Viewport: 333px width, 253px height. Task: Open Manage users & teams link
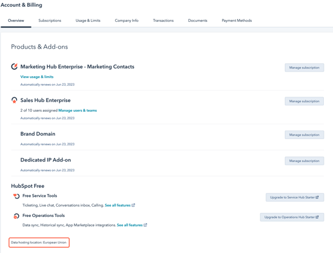tap(77, 110)
